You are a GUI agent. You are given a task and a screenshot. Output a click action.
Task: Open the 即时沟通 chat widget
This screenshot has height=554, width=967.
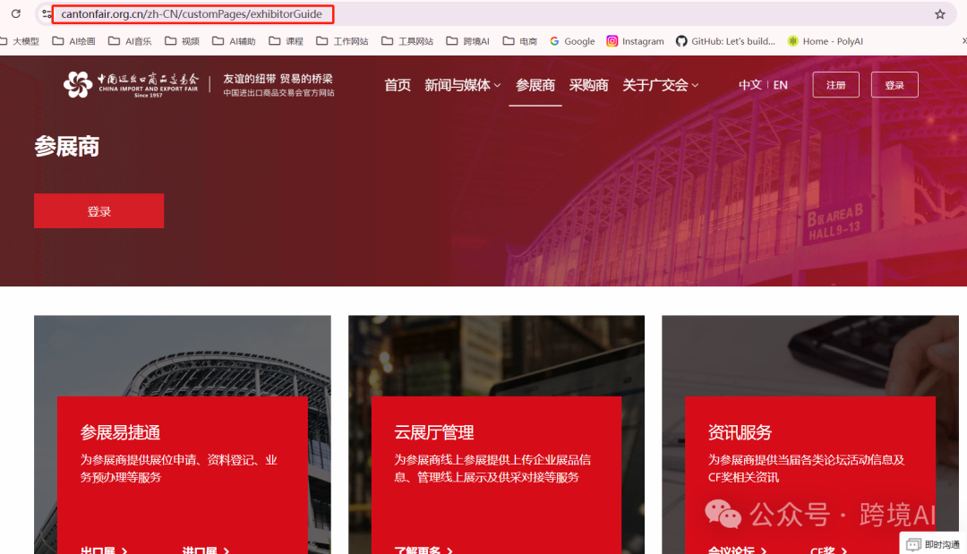[933, 544]
